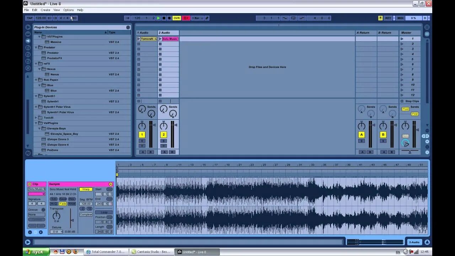Toggle the KEY map mode switch

[x=388, y=18]
